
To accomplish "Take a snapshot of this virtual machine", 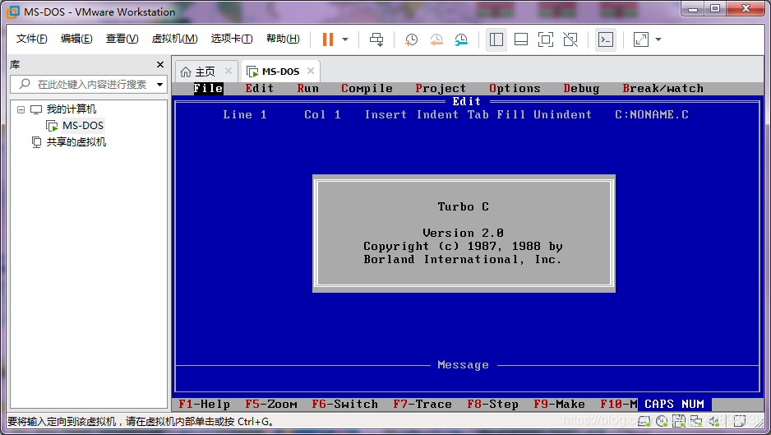I will pyautogui.click(x=411, y=39).
